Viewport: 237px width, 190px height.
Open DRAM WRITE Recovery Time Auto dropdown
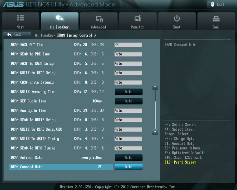click(129, 92)
